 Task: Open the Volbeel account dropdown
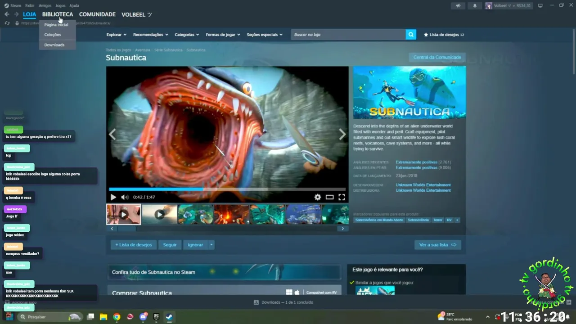508,6
